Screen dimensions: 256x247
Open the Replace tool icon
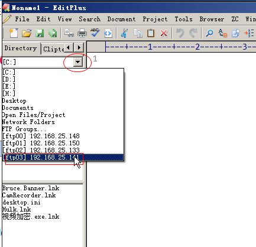[223, 33]
